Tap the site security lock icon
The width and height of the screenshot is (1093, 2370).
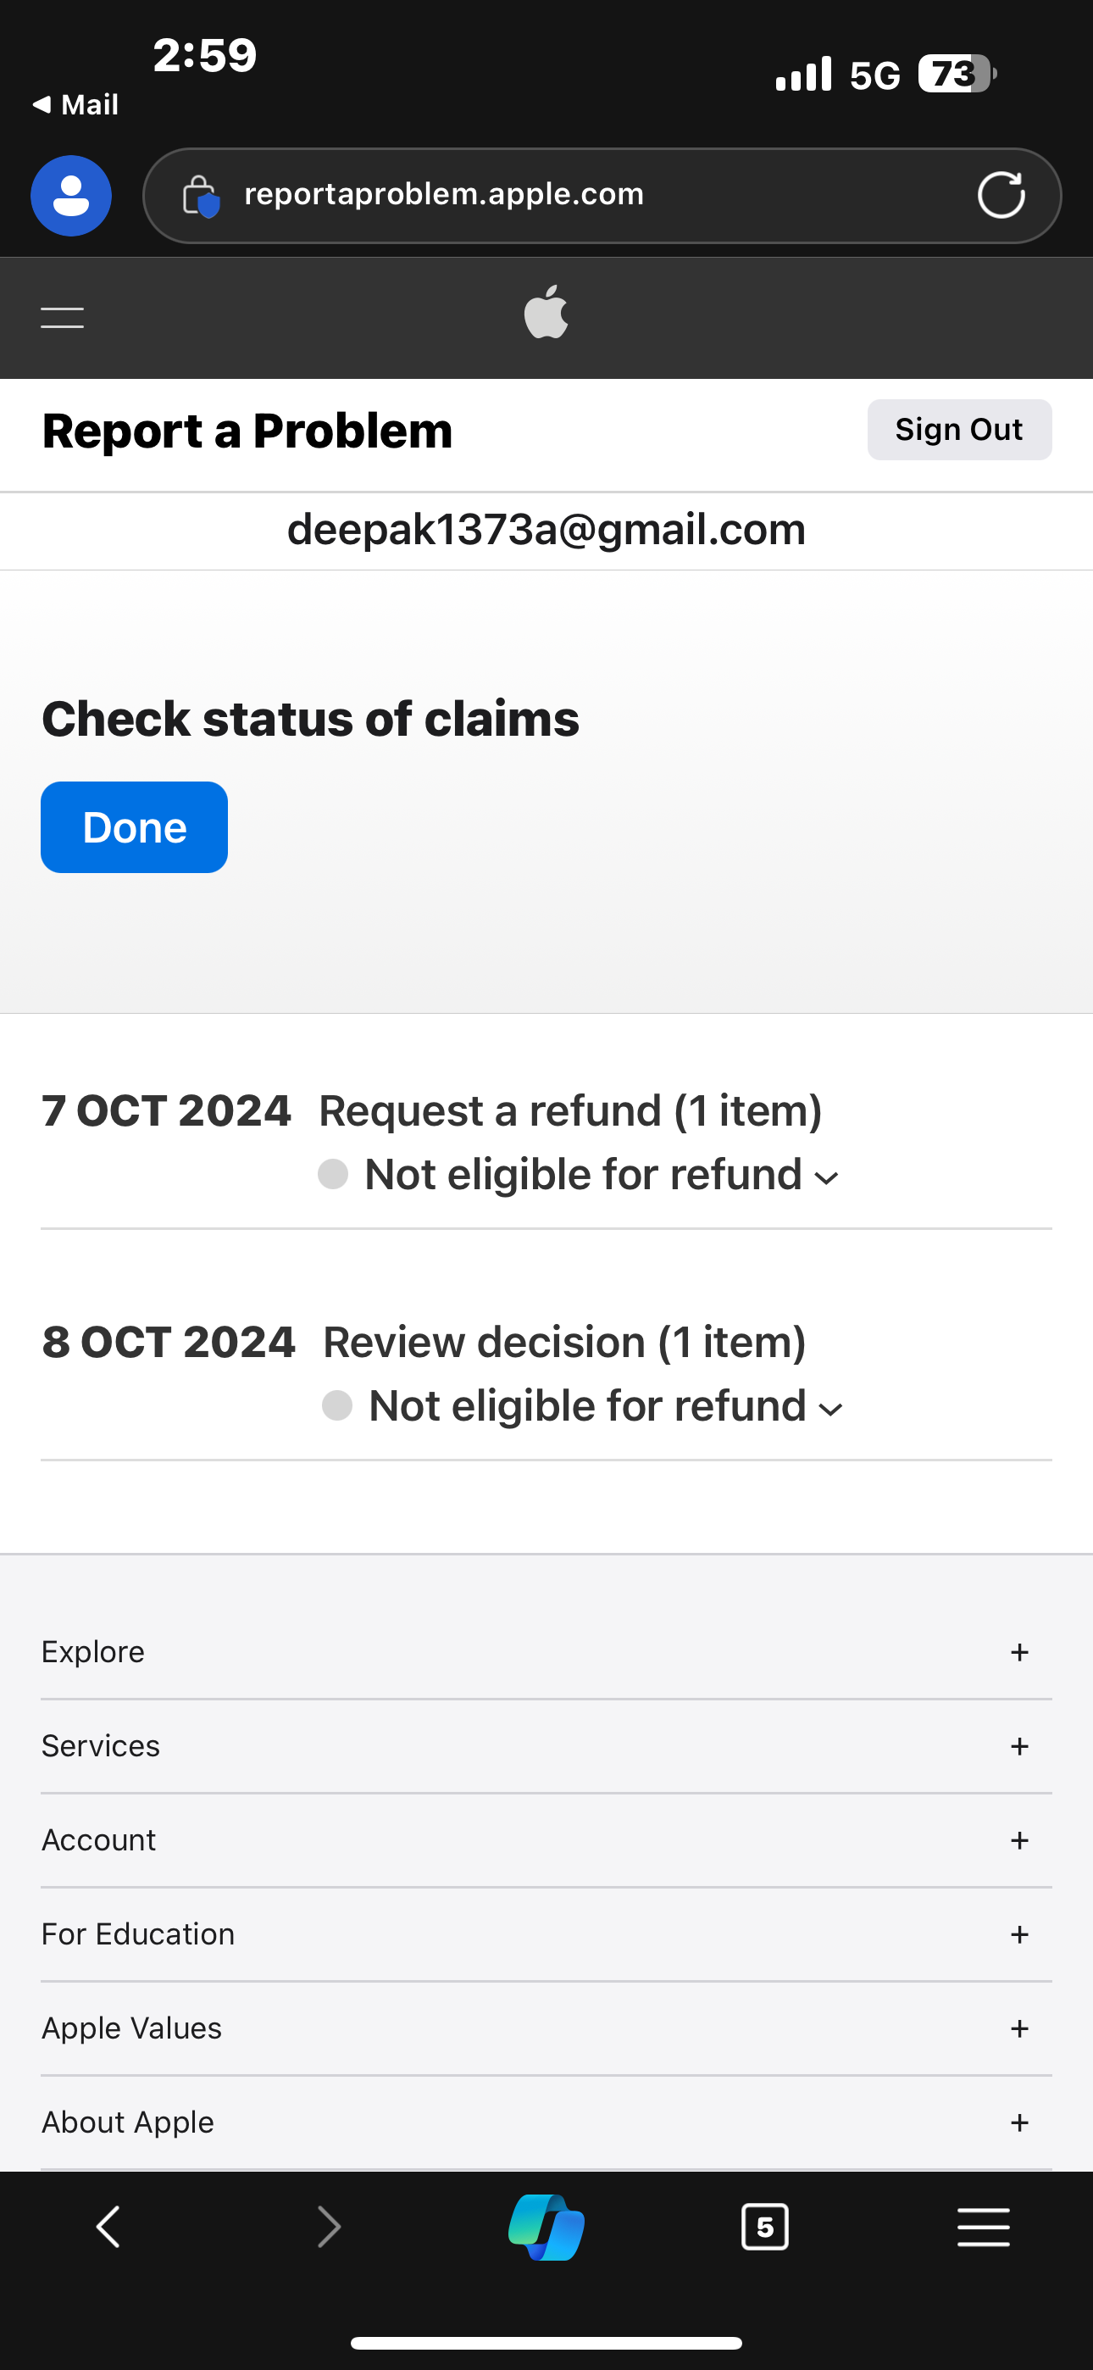pyautogui.click(x=200, y=195)
